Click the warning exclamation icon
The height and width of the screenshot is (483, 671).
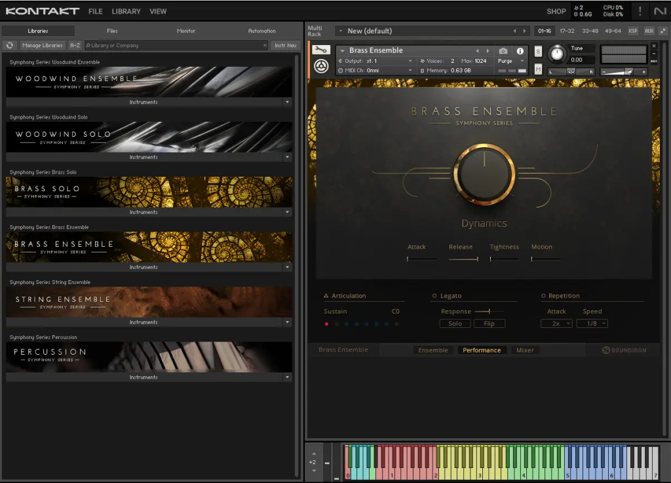640,11
